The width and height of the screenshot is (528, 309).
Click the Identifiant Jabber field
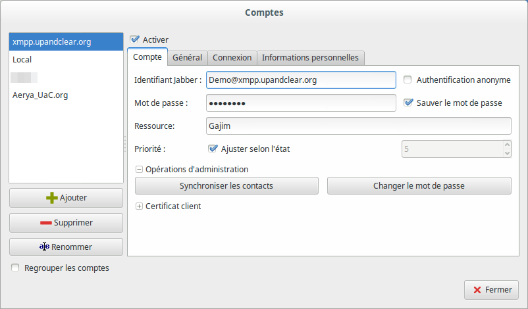[301, 80]
